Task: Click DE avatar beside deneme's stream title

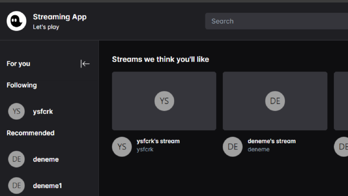Action: tap(233, 147)
